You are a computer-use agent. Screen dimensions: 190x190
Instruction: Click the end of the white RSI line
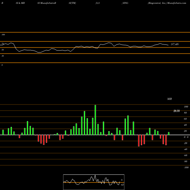click(168, 45)
